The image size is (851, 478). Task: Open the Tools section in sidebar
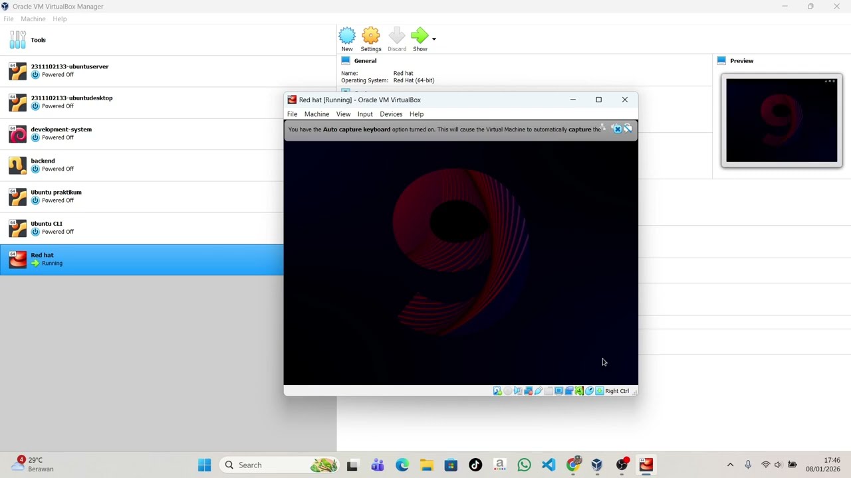(38, 40)
